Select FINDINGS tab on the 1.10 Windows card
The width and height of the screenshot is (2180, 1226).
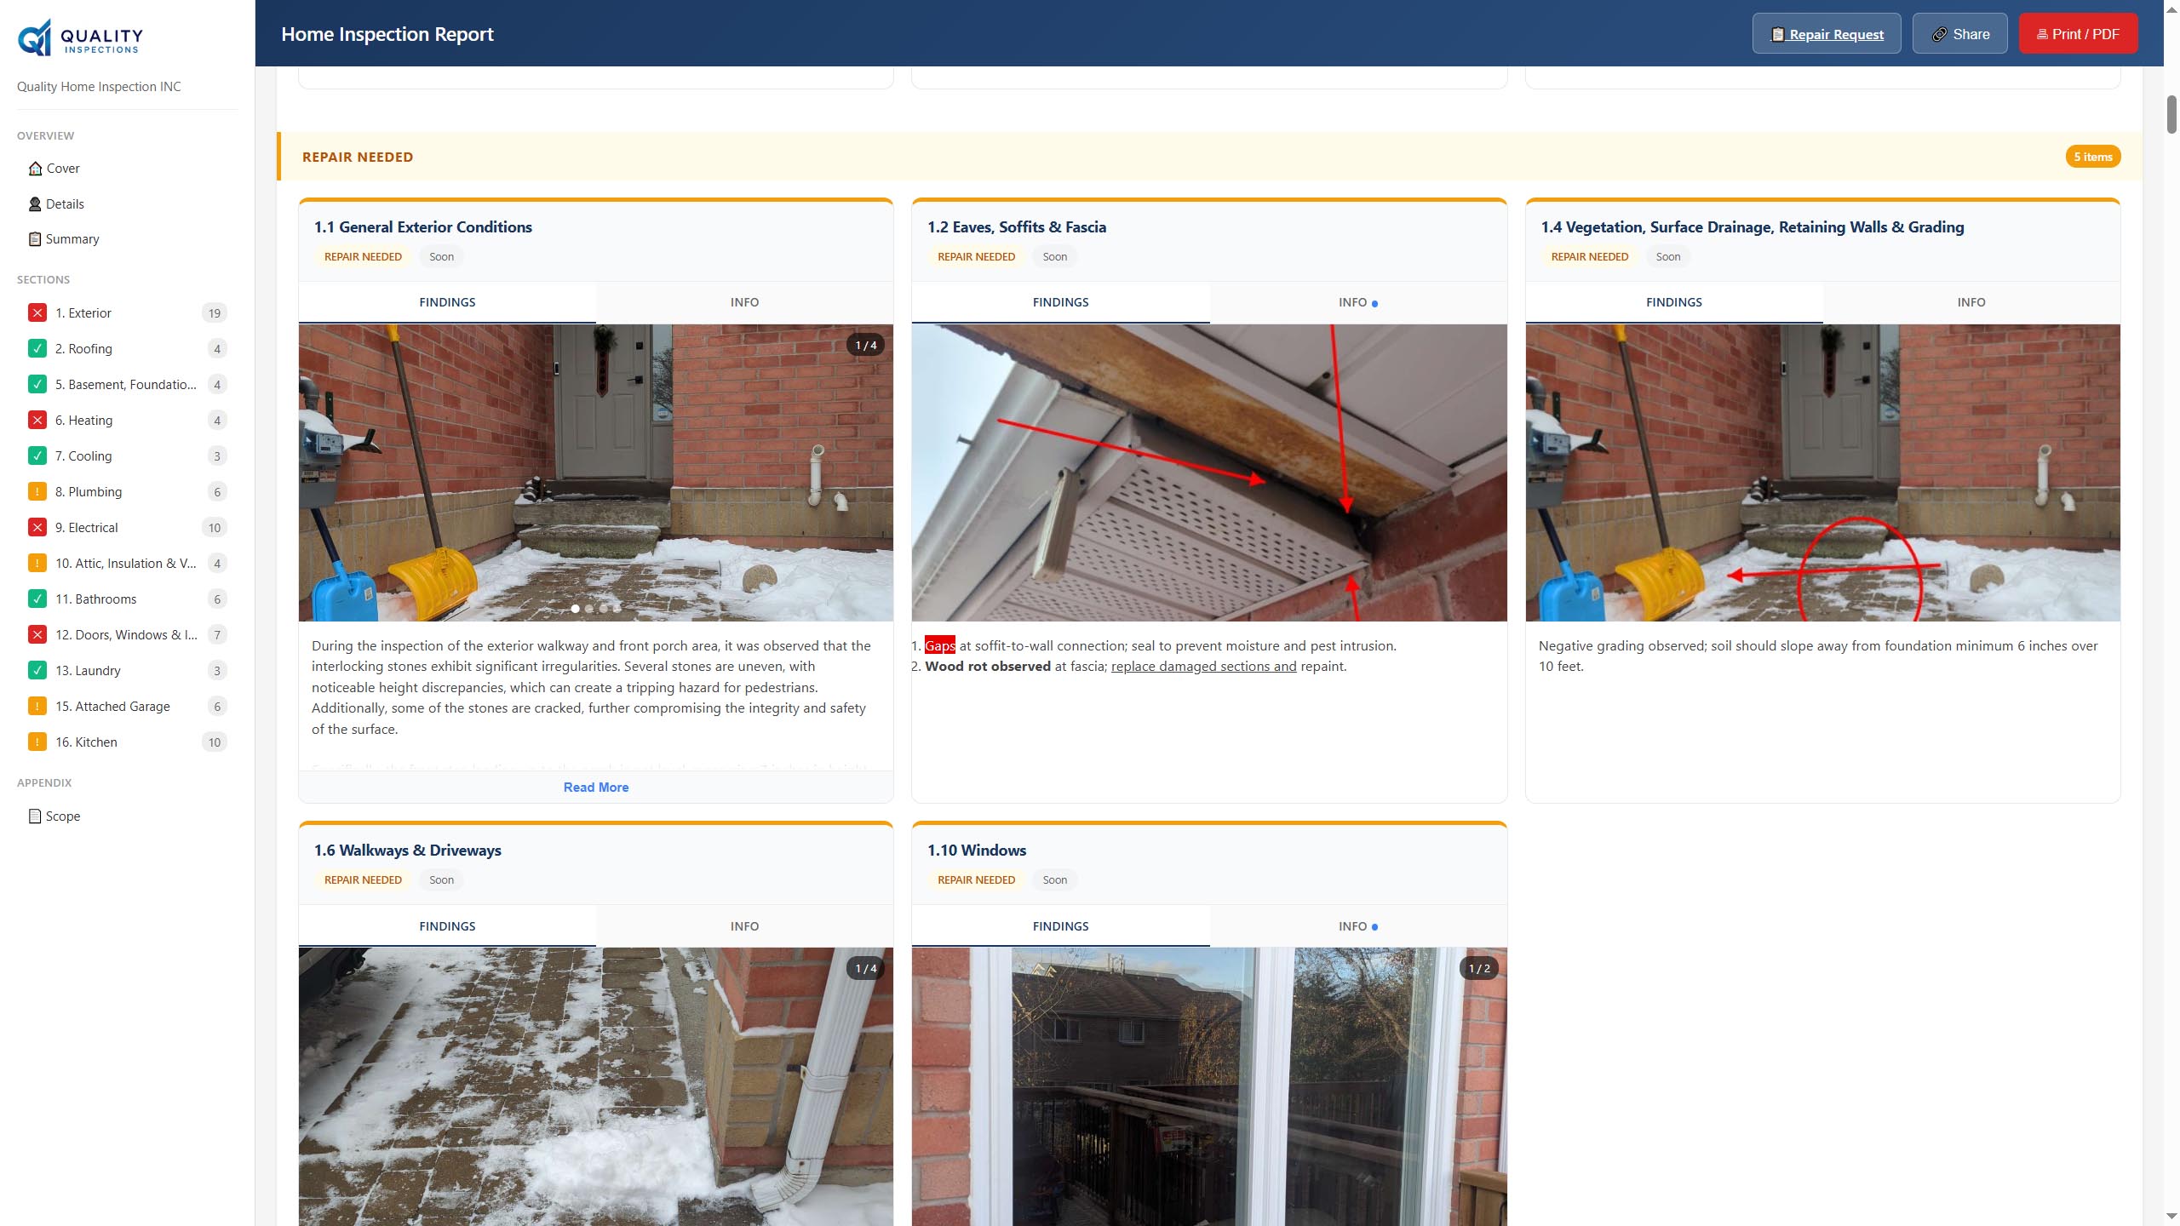tap(1060, 925)
